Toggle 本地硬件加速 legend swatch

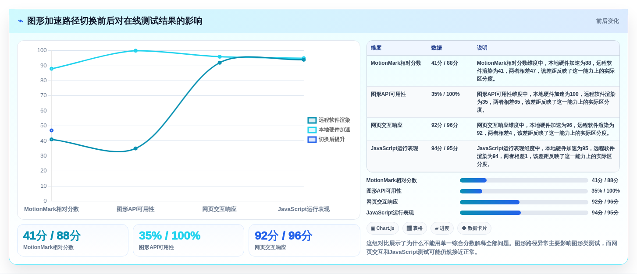[312, 130]
